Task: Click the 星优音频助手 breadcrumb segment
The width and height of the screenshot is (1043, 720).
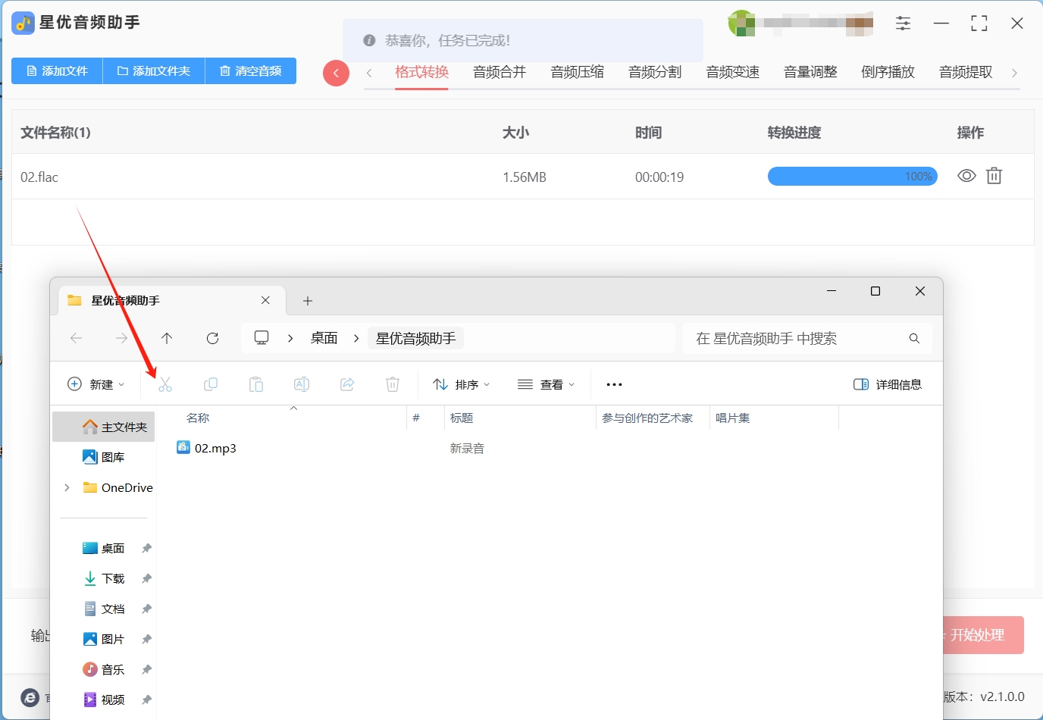Action: coord(416,338)
